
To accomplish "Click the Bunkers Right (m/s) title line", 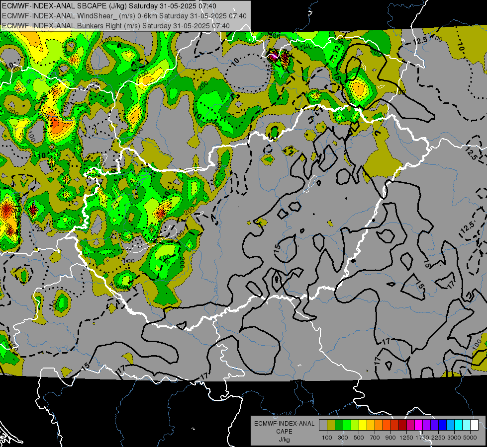I will [116, 26].
